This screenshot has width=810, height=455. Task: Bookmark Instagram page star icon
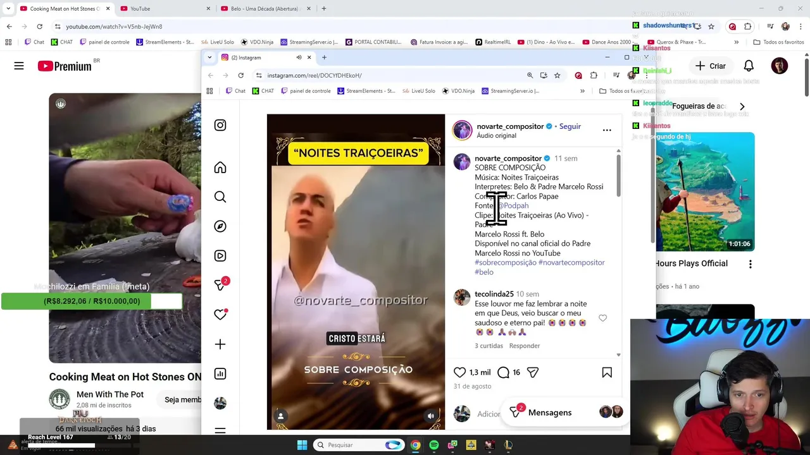tap(557, 75)
